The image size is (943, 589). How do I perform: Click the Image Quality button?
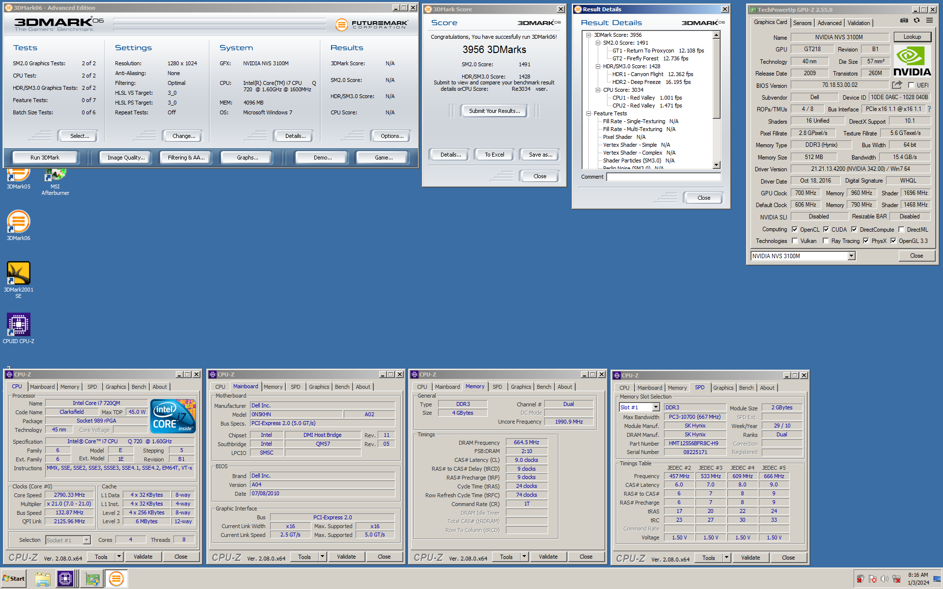126,158
